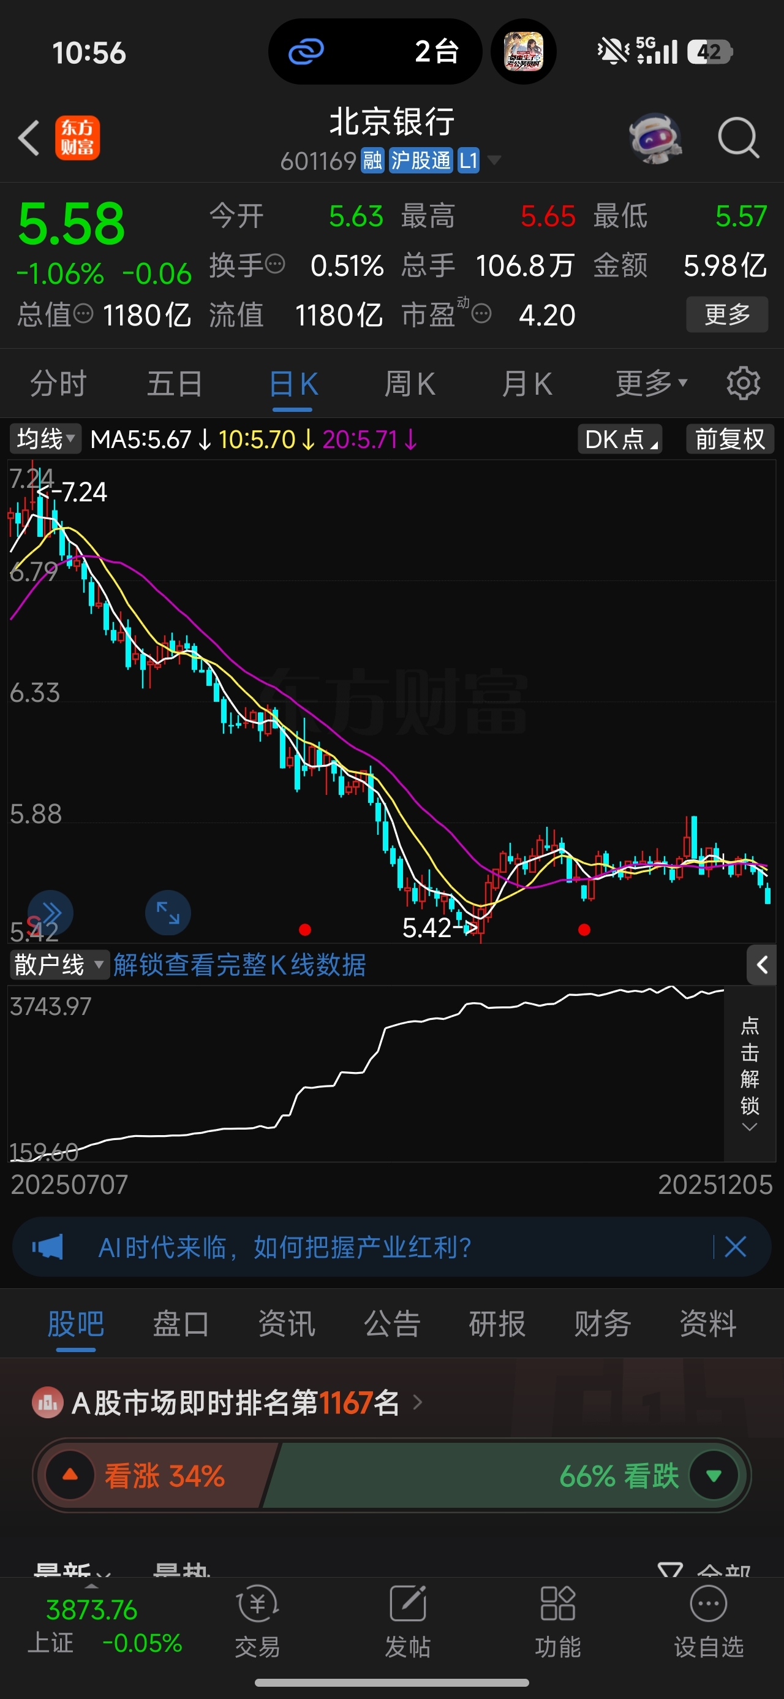784x1699 pixels.
Task: Expand A股市场即时排名 chevron
Action: tap(417, 1402)
